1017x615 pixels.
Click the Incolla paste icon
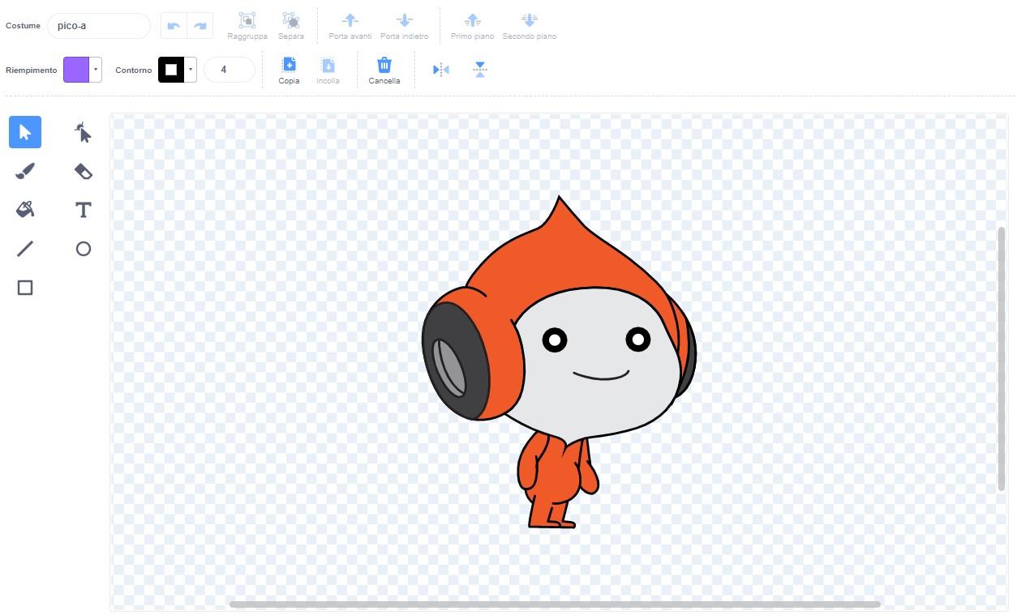[x=328, y=65]
